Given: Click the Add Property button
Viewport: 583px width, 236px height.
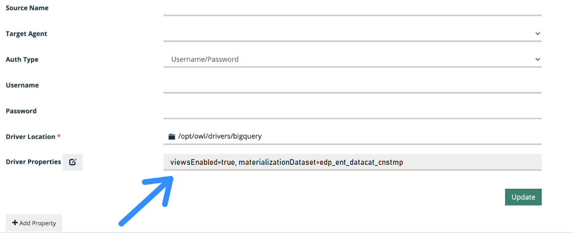Looking at the screenshot, I should click(x=34, y=223).
